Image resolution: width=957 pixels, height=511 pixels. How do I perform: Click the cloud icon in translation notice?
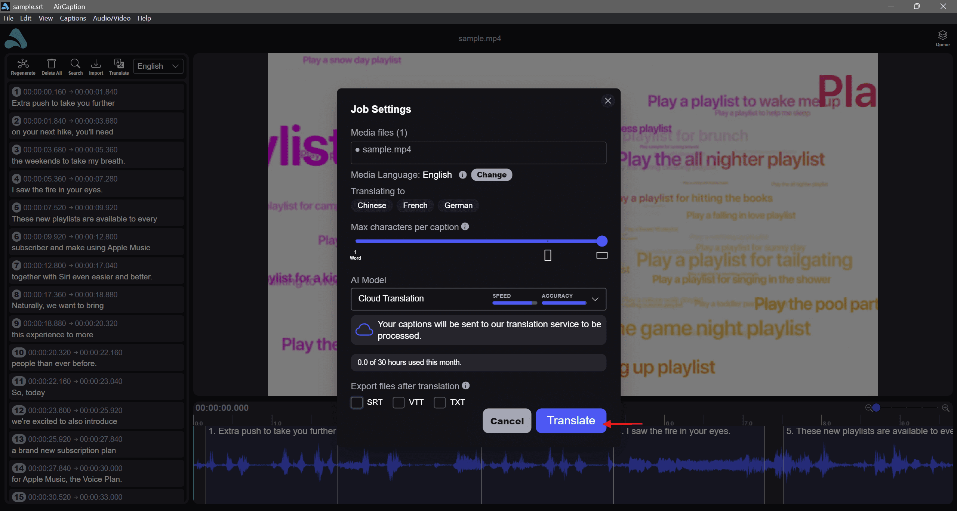point(364,330)
